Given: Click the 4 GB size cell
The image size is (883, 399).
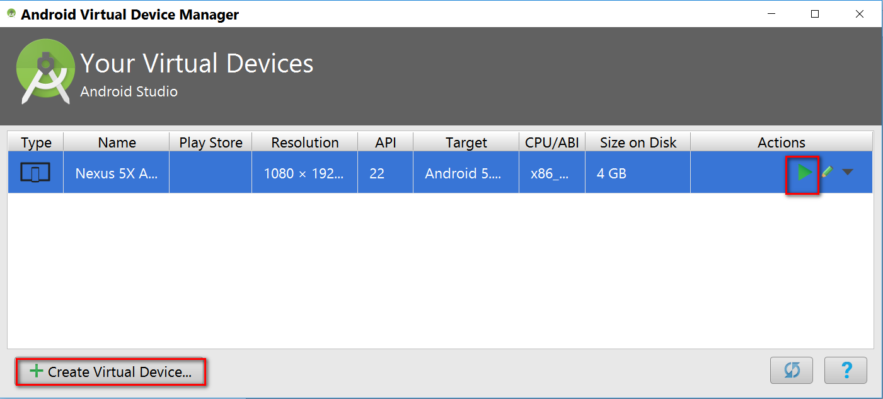Looking at the screenshot, I should coord(638,173).
